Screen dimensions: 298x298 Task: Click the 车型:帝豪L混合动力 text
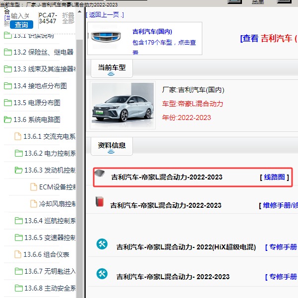pos(192,104)
